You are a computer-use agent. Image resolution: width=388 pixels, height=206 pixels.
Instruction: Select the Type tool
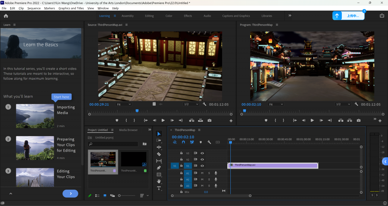159,188
